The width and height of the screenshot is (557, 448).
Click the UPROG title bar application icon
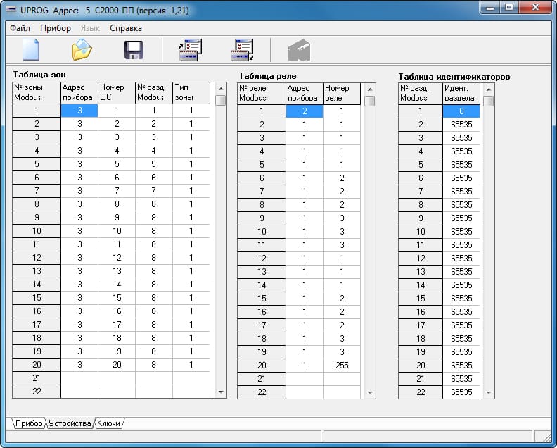click(x=11, y=10)
